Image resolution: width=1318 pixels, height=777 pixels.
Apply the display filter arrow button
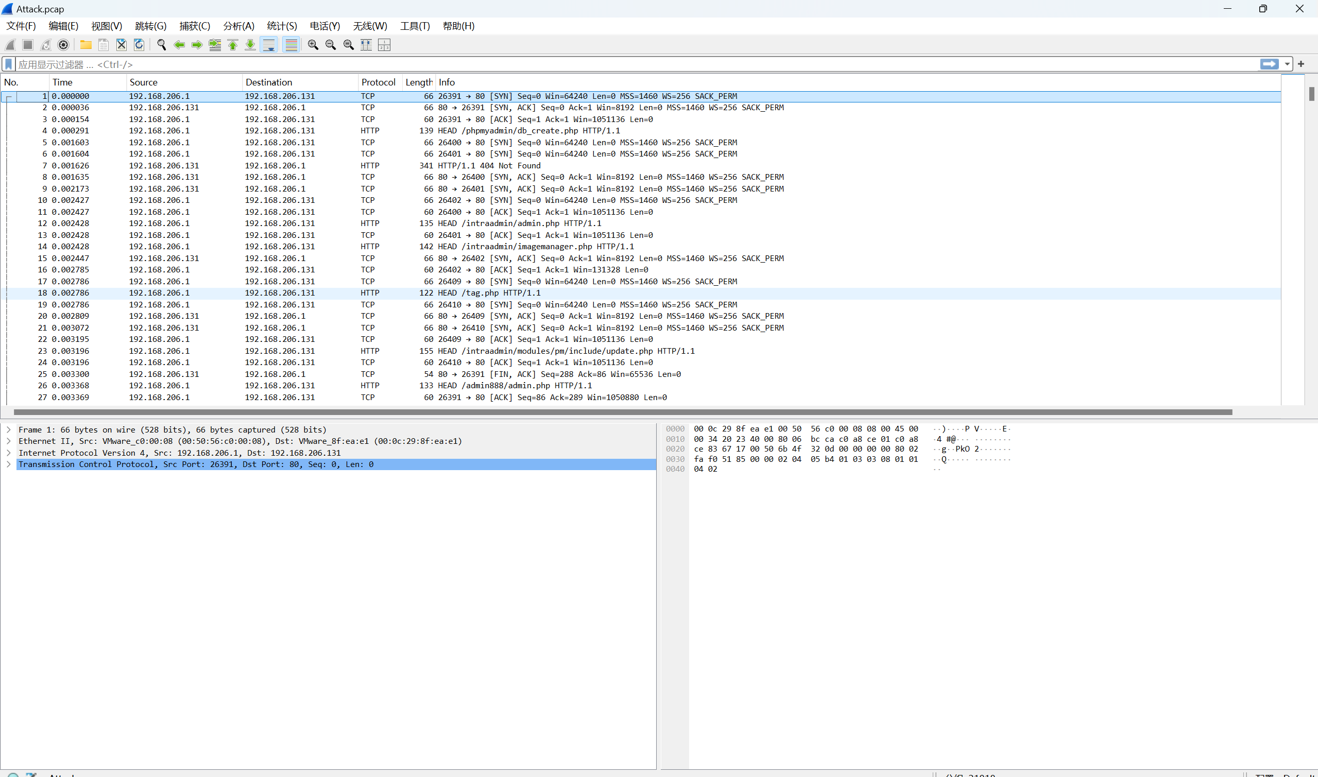[x=1269, y=64]
